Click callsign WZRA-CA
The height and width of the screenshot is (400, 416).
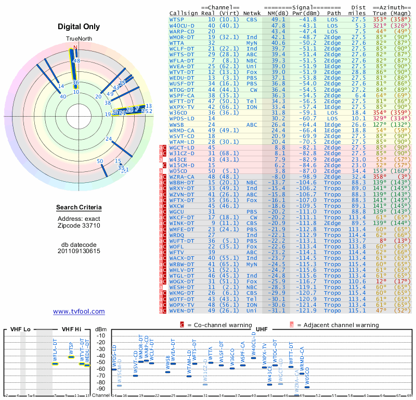(181, 177)
